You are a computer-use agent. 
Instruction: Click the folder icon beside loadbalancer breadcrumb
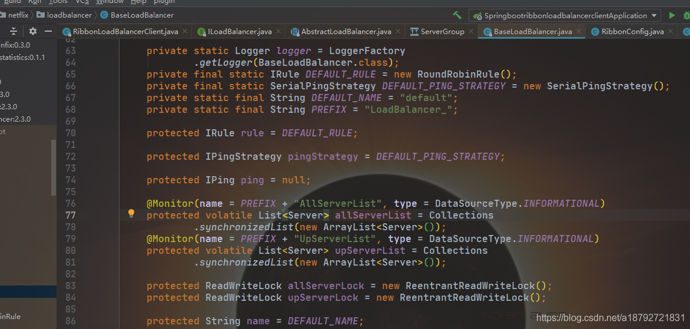click(x=41, y=15)
